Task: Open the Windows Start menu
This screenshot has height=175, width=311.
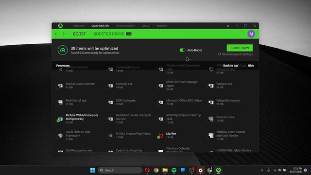Action: coord(93,170)
